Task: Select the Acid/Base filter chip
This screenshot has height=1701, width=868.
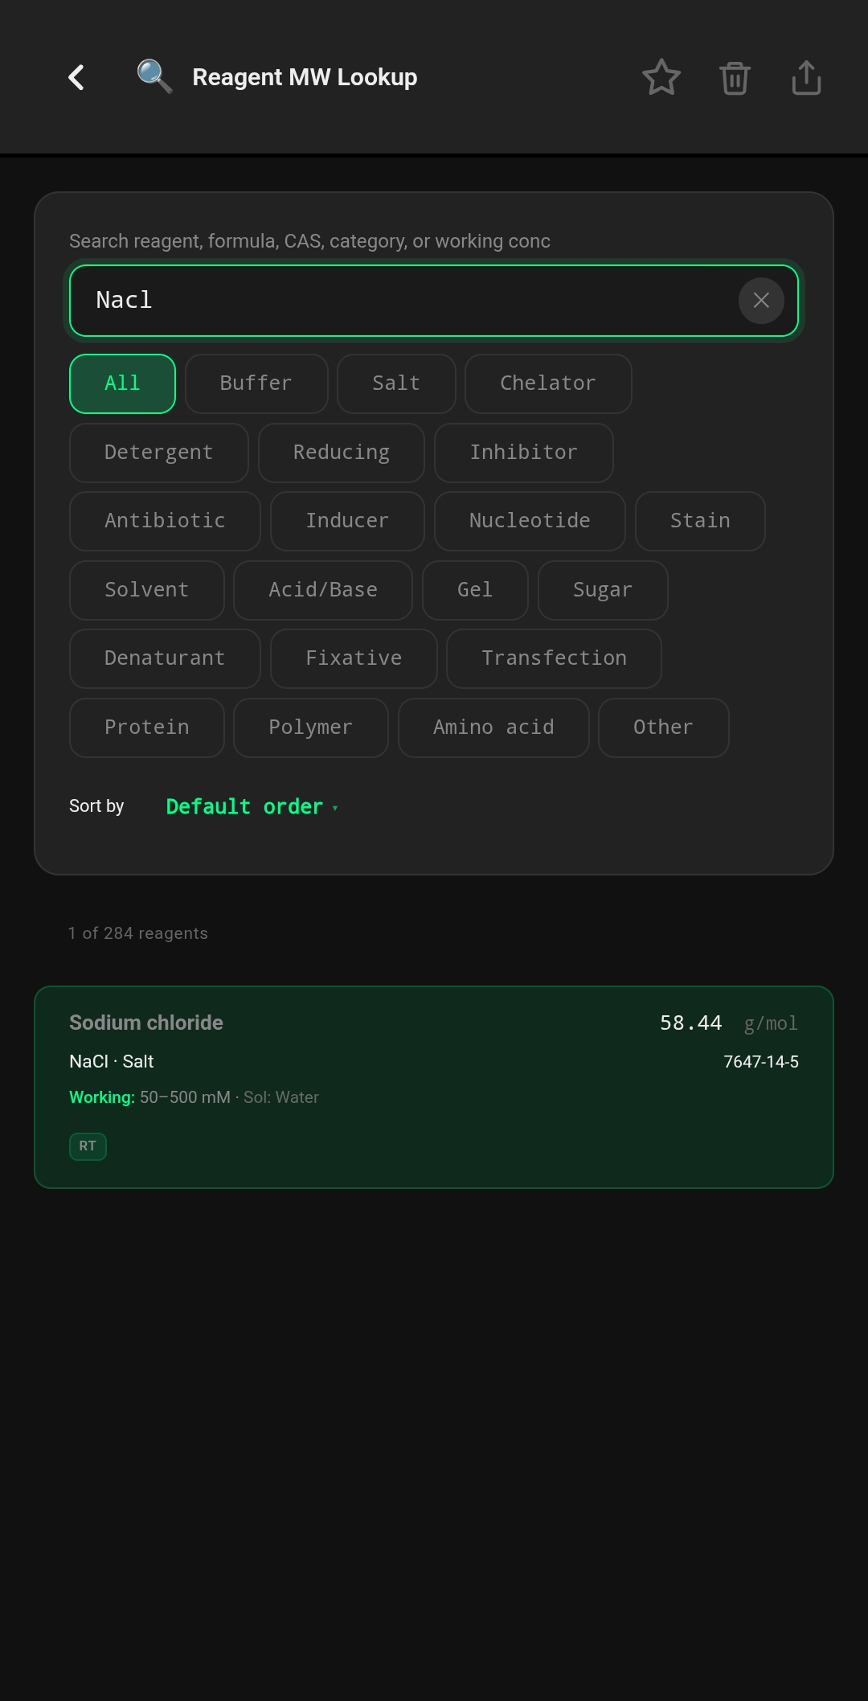Action: 323,590
